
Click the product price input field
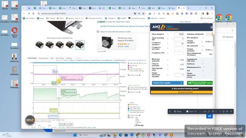(179, 34)
